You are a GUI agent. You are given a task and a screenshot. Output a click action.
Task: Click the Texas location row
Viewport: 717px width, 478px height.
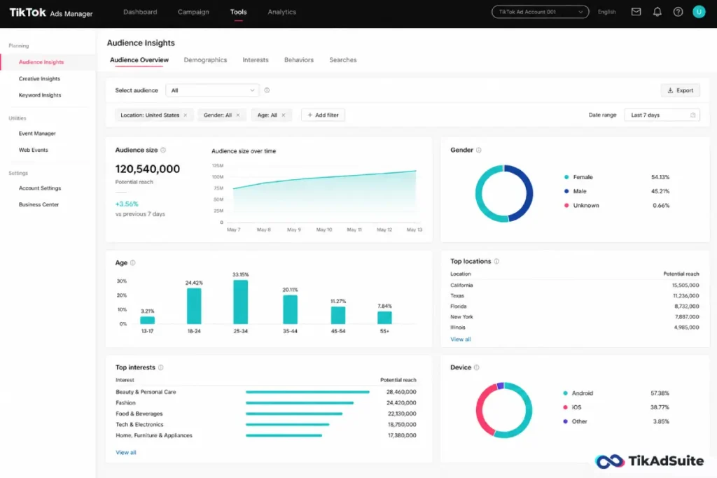tap(574, 295)
